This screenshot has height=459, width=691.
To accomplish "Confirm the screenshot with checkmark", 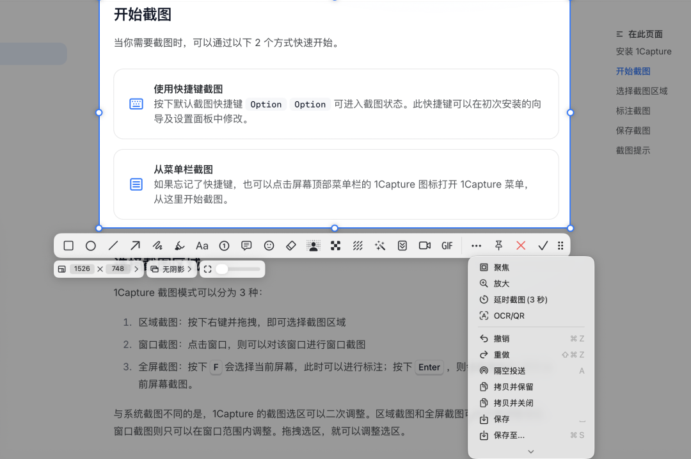I will pos(543,246).
